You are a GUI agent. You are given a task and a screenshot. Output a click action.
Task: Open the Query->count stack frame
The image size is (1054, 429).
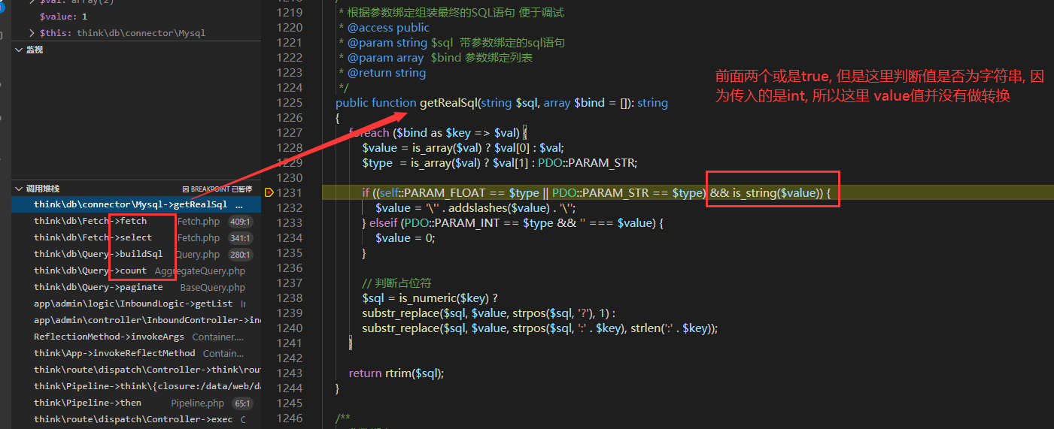136,270
